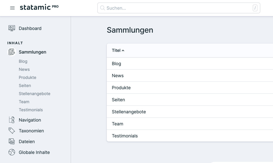Open the Team collection in table
This screenshot has height=163, width=273.
pyautogui.click(x=118, y=124)
